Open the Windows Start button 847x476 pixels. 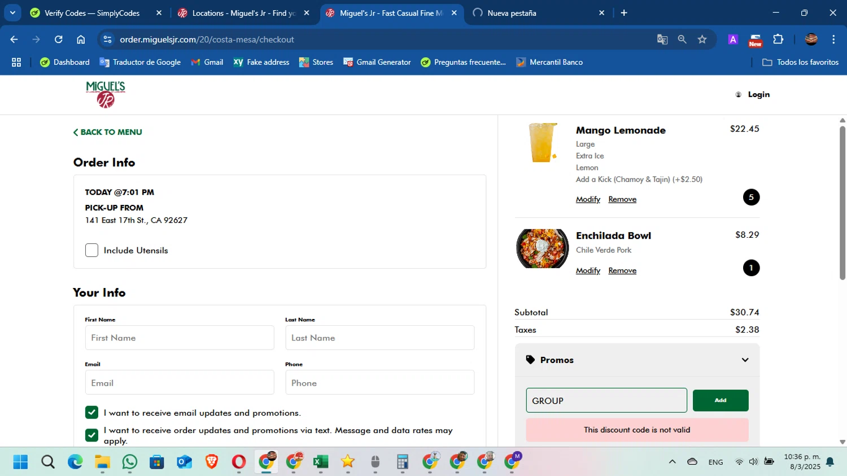[x=20, y=462]
